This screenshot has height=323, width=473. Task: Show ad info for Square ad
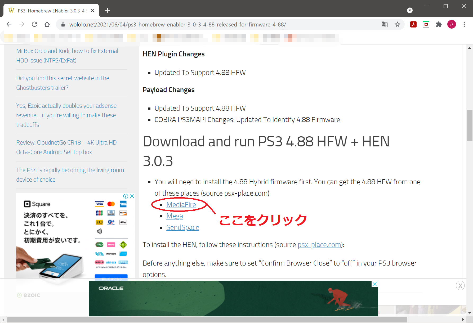126,196
